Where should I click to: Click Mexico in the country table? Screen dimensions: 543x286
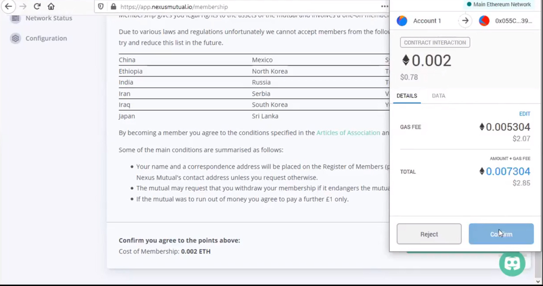coord(262,60)
